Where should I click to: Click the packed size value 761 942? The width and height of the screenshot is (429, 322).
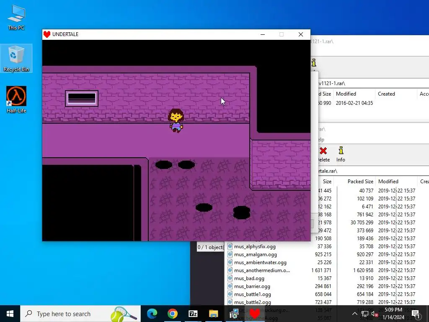(x=365, y=214)
